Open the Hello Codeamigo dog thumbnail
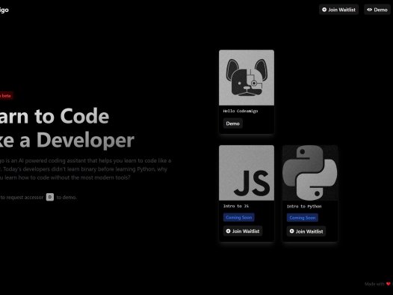 tap(247, 78)
